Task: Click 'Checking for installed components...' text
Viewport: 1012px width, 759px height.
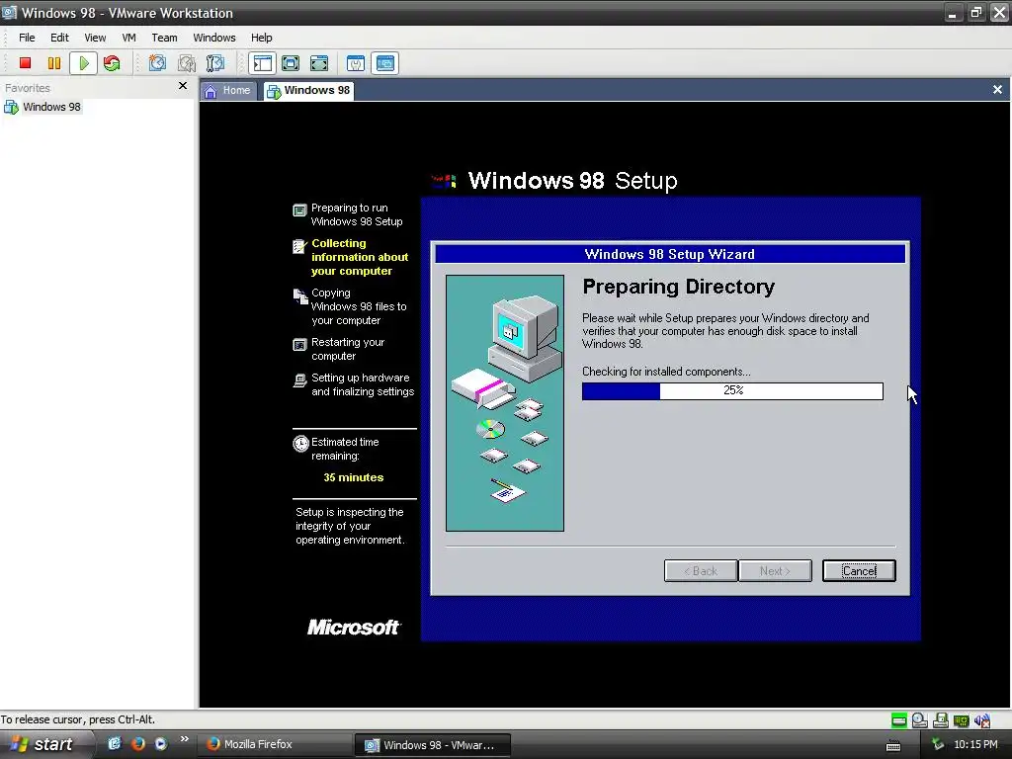Action: [666, 372]
